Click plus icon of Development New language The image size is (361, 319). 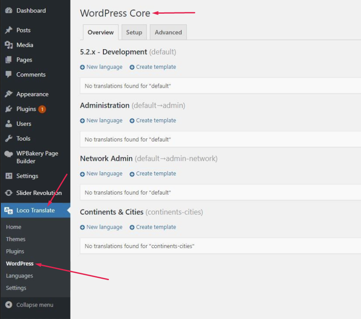(82, 67)
